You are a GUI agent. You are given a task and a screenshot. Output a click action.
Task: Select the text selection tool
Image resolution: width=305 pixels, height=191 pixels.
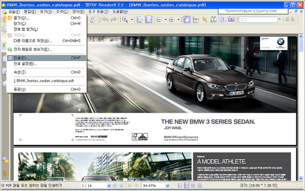coord(222,19)
